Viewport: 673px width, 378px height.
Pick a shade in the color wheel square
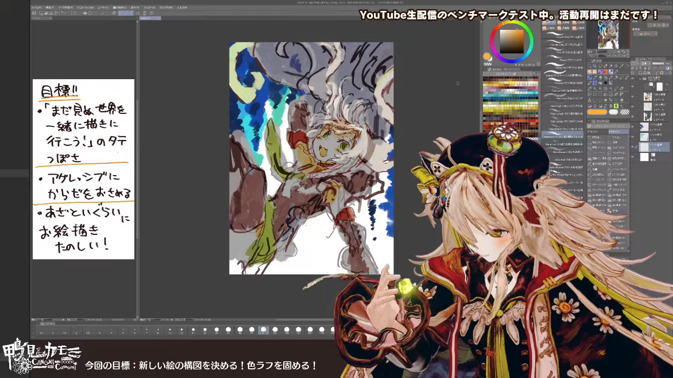click(x=512, y=41)
